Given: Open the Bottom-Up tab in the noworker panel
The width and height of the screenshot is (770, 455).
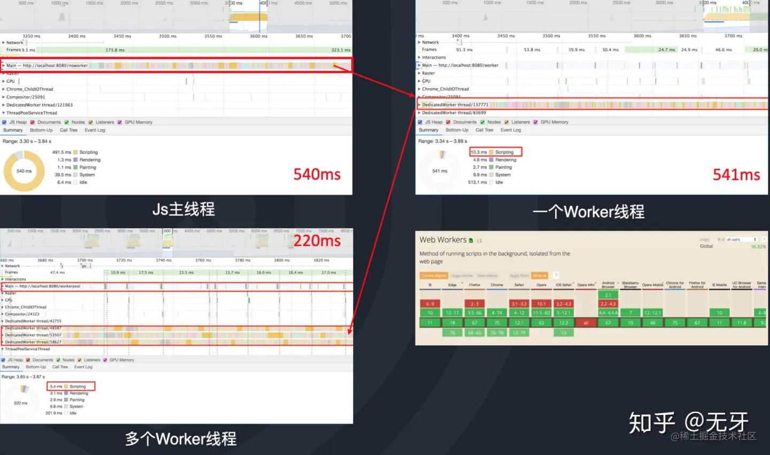Looking at the screenshot, I should [41, 130].
